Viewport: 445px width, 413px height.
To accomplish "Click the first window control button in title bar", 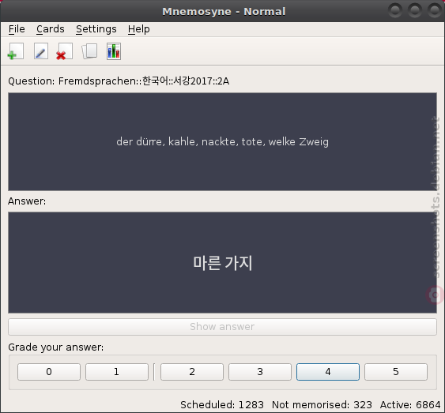I will (394, 10).
